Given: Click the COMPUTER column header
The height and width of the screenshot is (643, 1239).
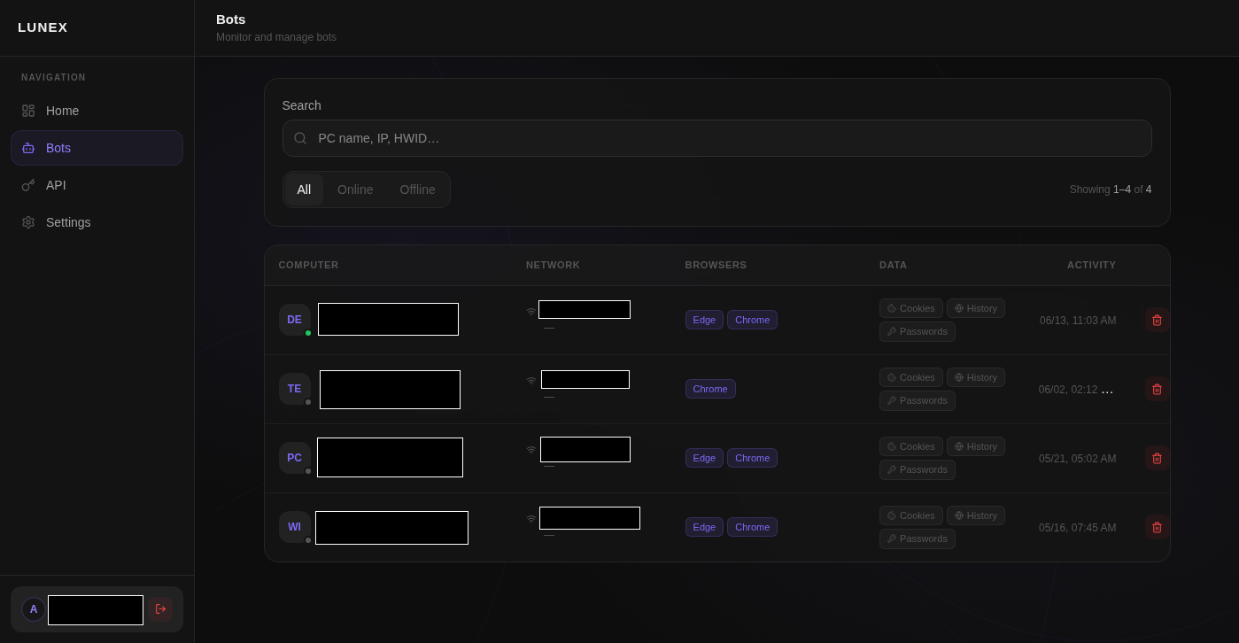Looking at the screenshot, I should point(309,265).
